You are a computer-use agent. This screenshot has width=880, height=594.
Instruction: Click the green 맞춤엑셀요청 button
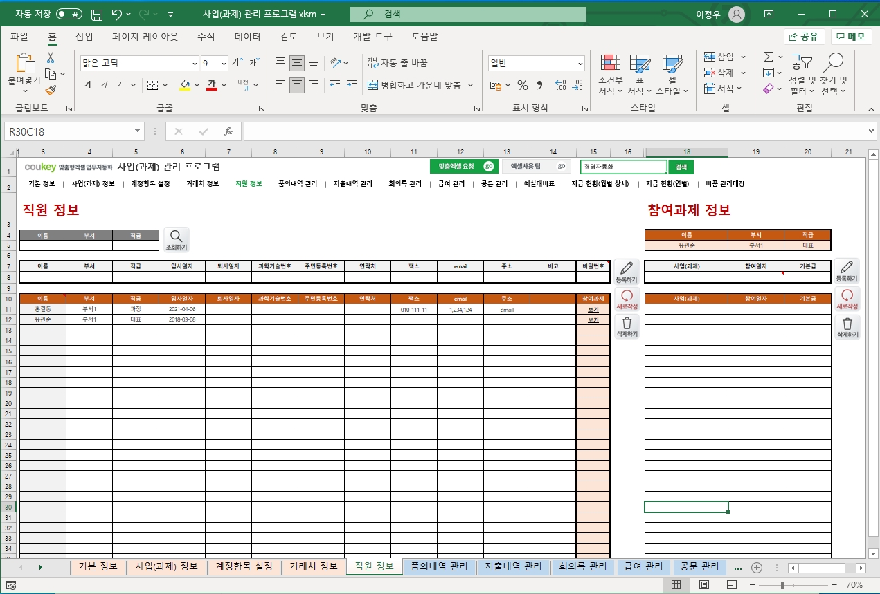tap(463, 167)
